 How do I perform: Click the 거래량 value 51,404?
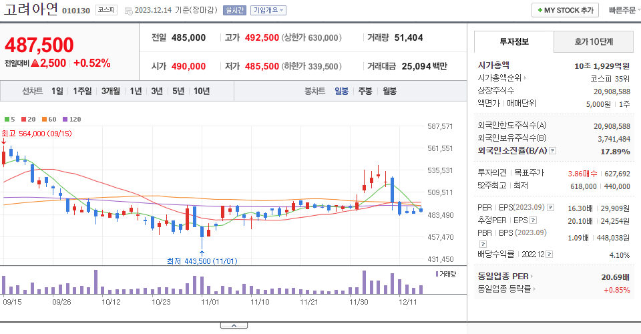[x=409, y=37]
